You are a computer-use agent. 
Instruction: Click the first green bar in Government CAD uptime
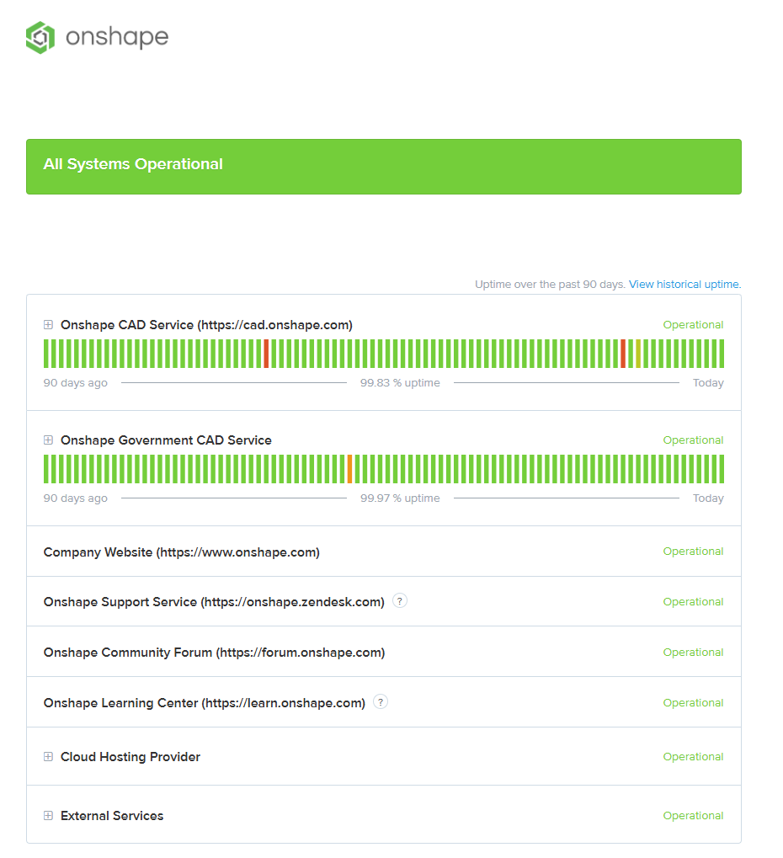click(x=46, y=469)
